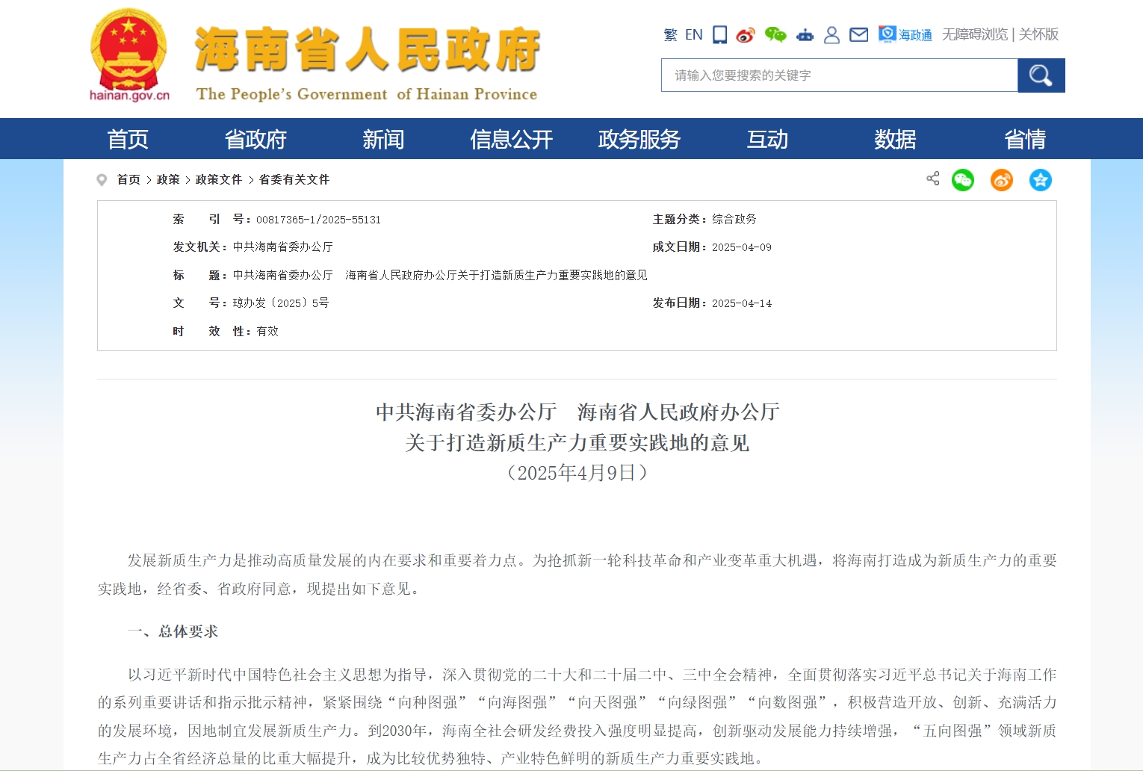
Task: Click the 政策文件 breadcrumb link
Action: click(x=219, y=179)
